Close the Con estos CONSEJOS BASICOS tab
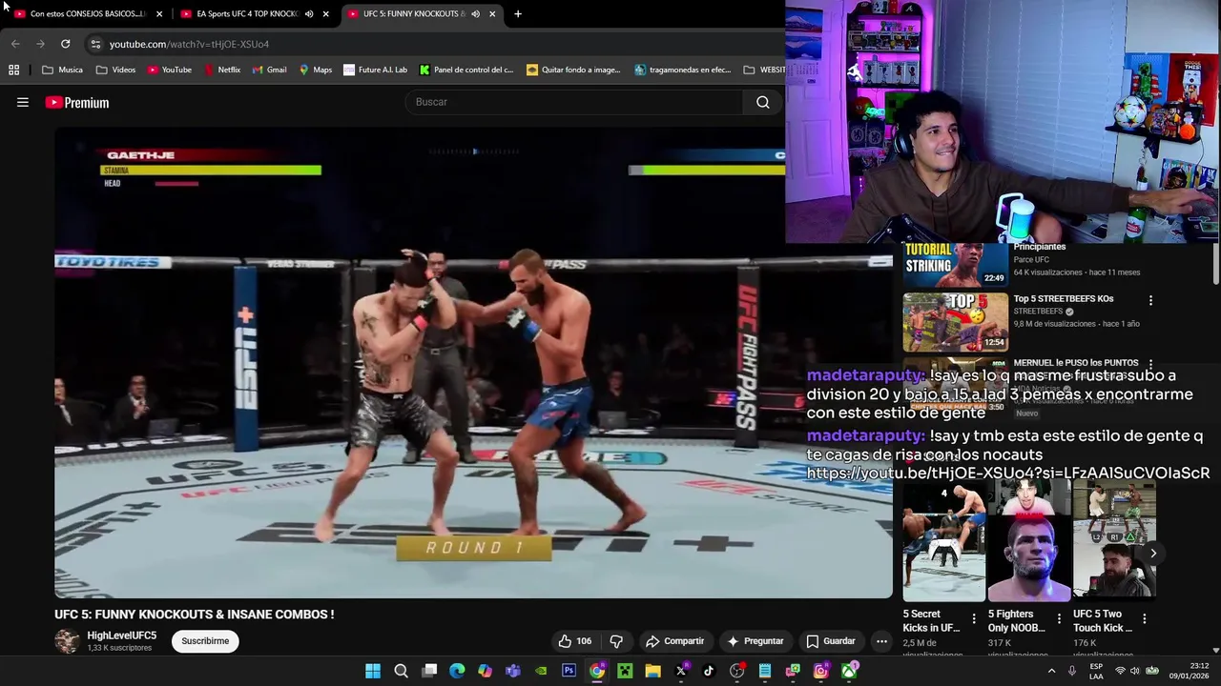 159,14
